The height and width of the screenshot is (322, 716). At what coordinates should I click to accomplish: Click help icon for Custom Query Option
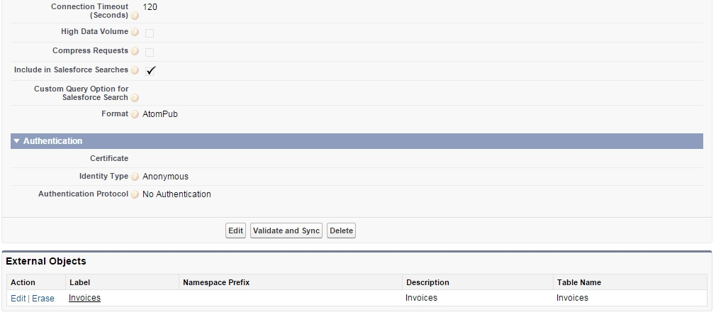[x=135, y=98]
